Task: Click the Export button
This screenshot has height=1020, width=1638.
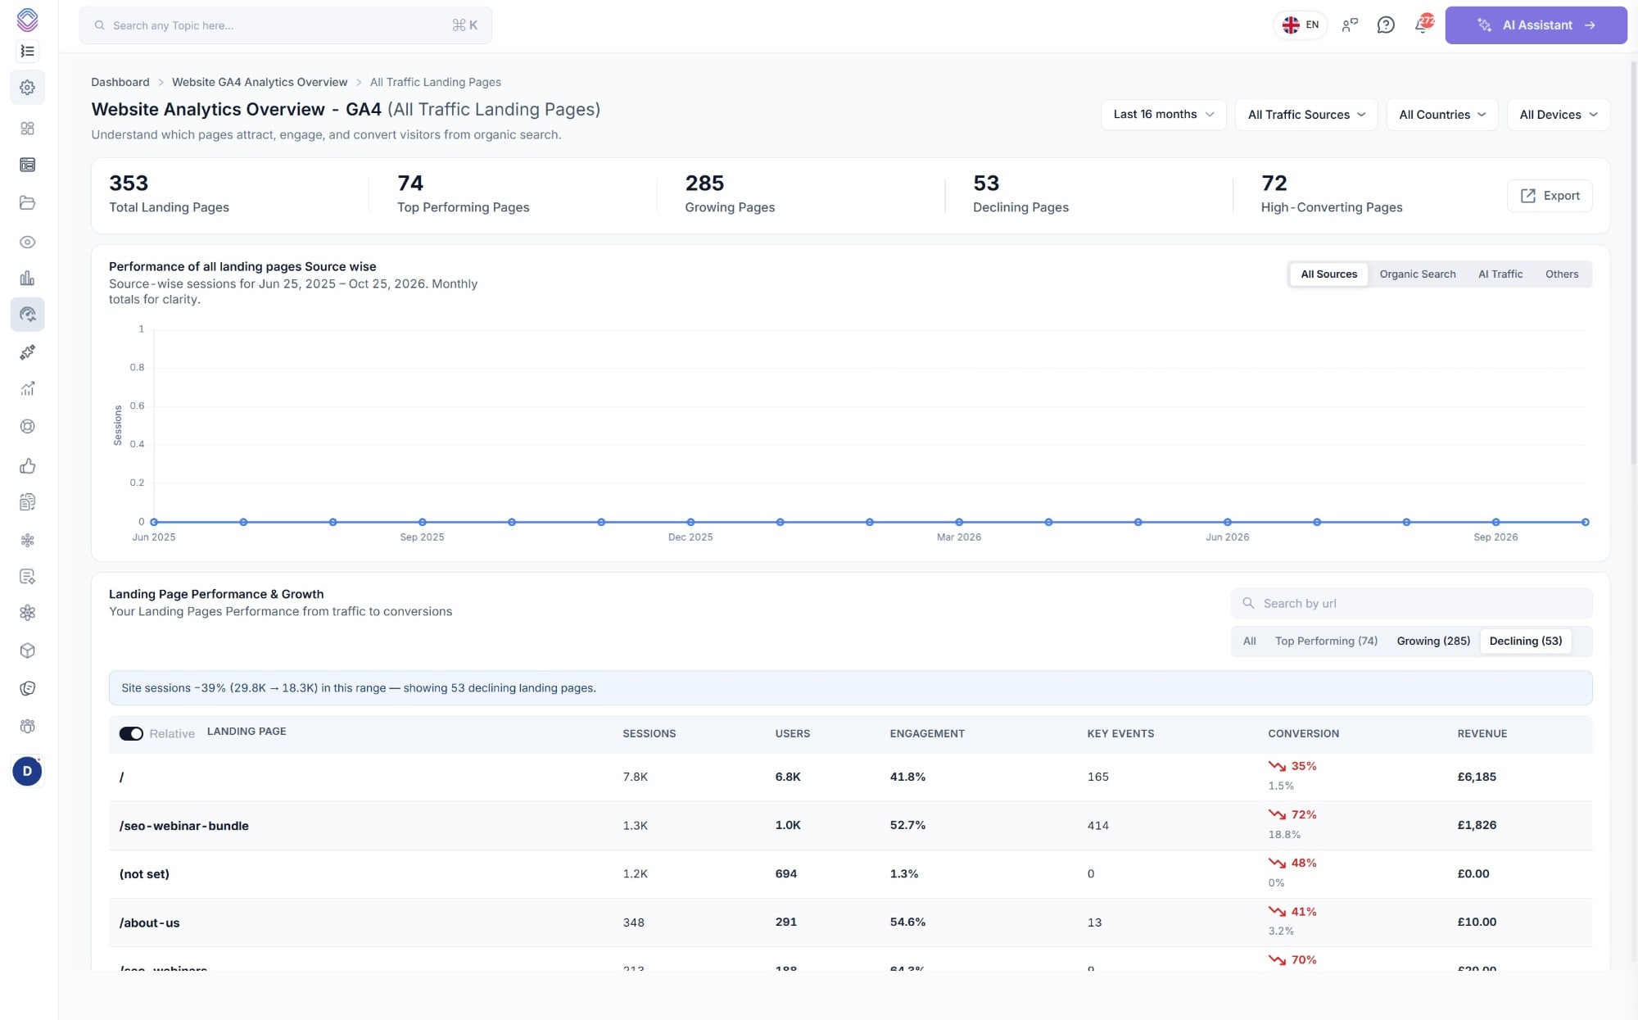Action: point(1550,196)
